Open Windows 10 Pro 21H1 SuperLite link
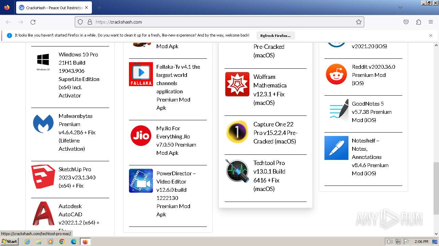 pos(79,75)
